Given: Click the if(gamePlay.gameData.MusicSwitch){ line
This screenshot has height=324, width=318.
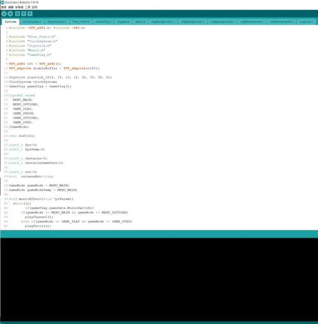Looking at the screenshot, I should click(x=59, y=208).
